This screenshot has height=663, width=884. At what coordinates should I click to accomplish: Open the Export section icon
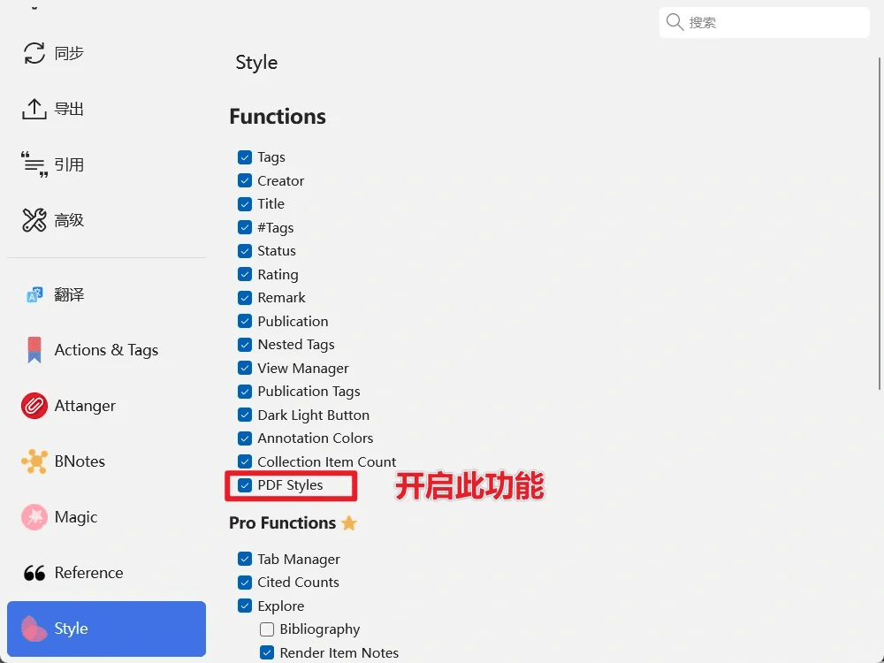point(34,109)
